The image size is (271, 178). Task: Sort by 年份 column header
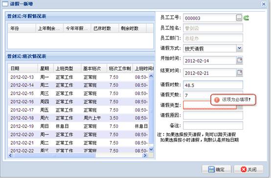coord(22,28)
